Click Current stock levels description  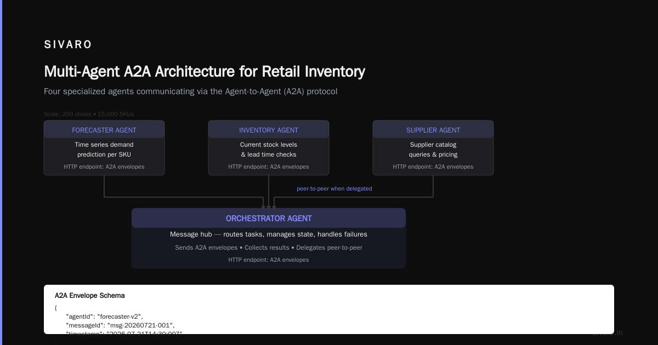(269, 150)
